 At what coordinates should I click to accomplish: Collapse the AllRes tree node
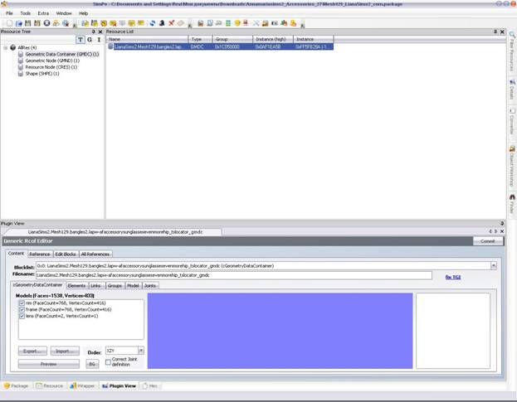point(5,47)
